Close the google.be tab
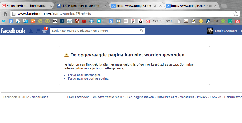Viewport: 242px width, 123px height. click(x=215, y=6)
